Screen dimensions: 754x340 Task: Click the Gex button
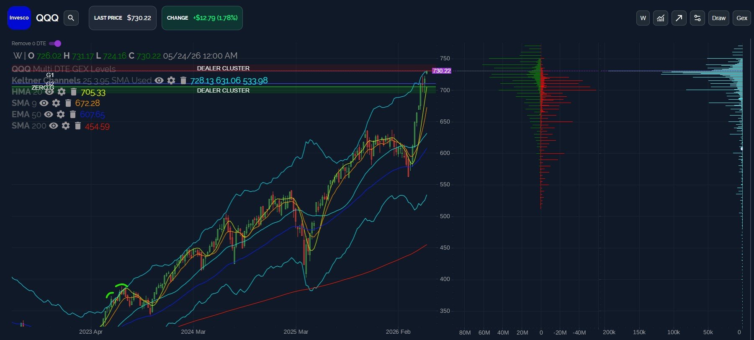click(x=742, y=18)
